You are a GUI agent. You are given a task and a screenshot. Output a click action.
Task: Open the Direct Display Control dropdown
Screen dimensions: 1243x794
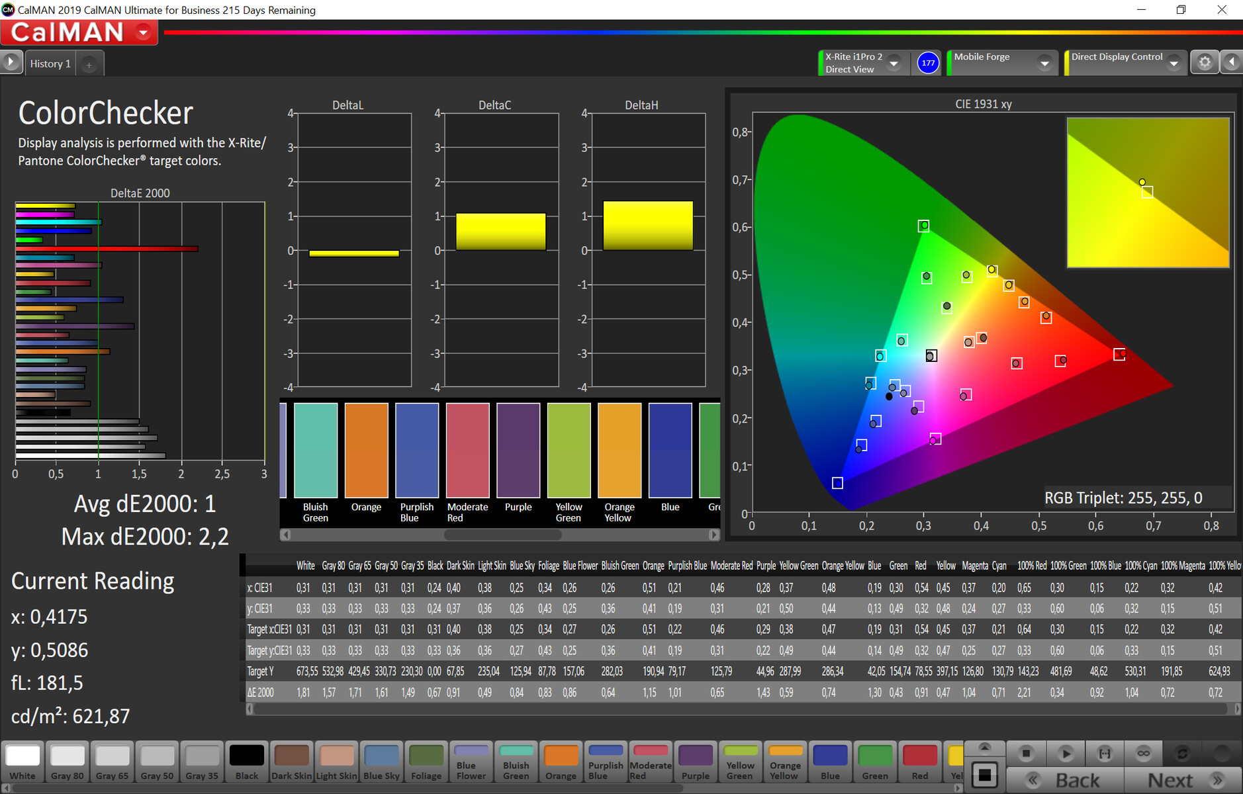pos(1174,63)
